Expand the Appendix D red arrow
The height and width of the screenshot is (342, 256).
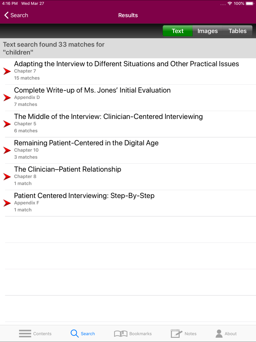pos(7,98)
